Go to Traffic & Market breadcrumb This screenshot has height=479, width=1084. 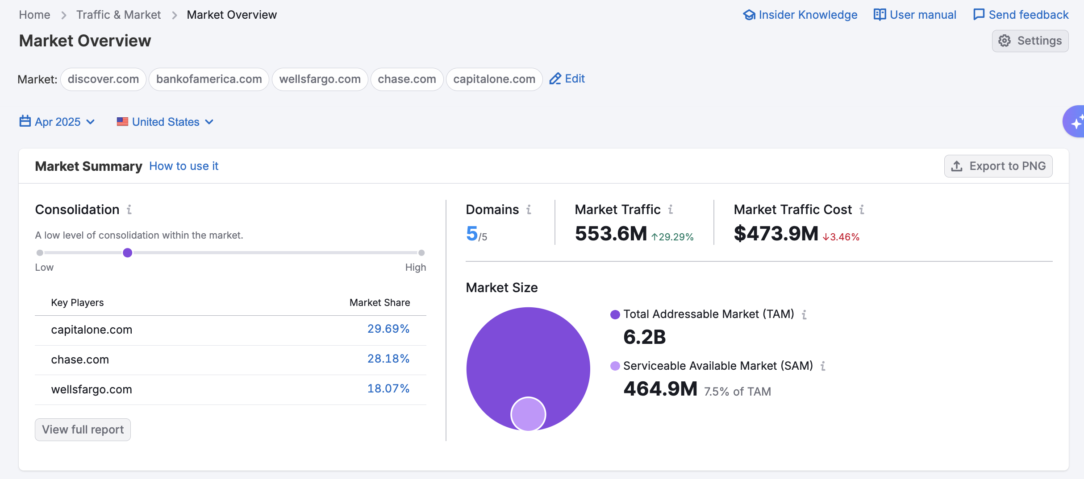pyautogui.click(x=118, y=15)
